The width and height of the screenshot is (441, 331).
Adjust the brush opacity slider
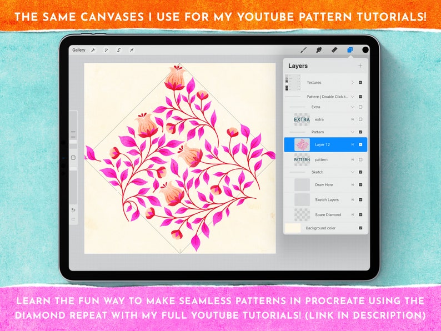pos(73,185)
